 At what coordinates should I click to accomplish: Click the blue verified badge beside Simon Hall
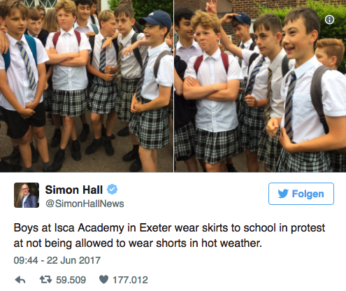112,190
